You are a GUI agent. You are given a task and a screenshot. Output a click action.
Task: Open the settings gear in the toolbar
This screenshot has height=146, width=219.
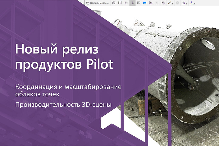pyautogui.click(x=114, y=3)
